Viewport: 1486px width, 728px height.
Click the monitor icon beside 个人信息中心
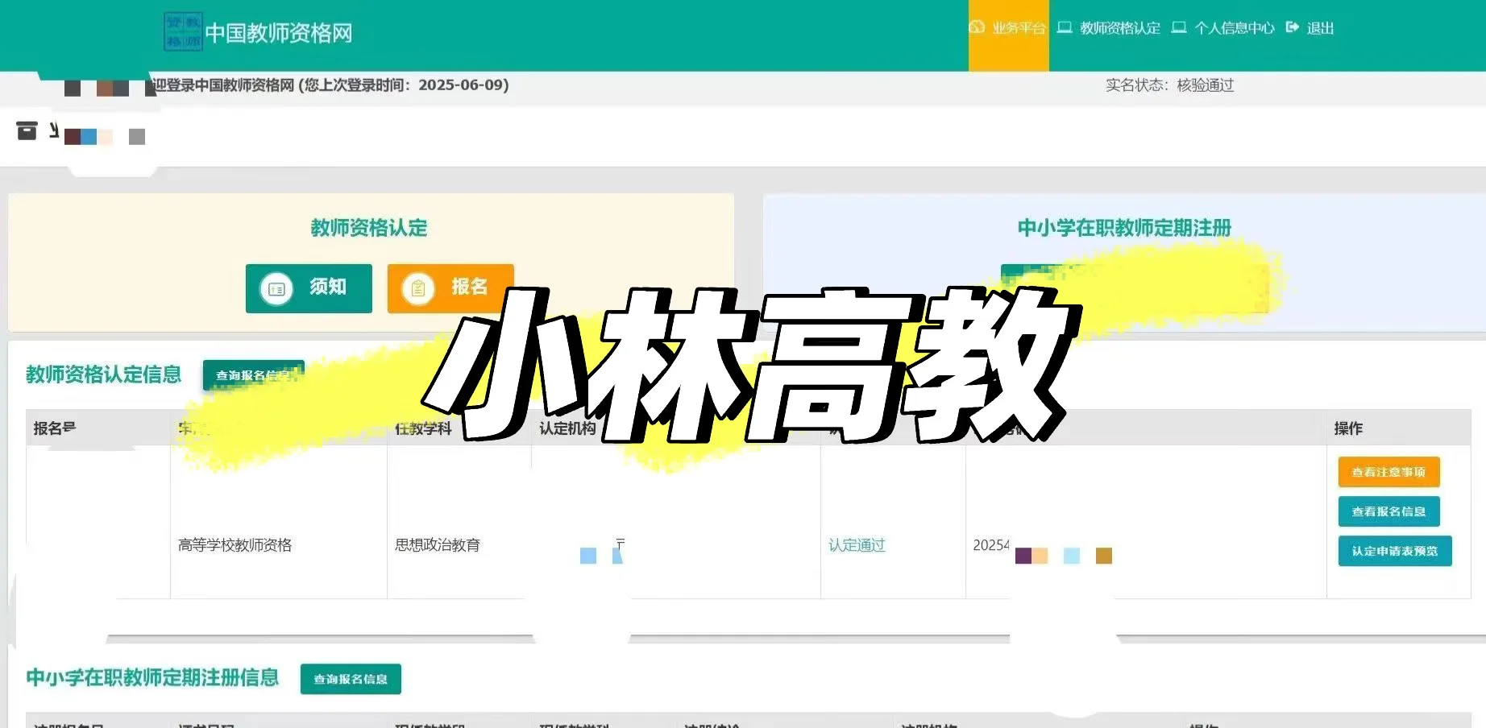1179,27
